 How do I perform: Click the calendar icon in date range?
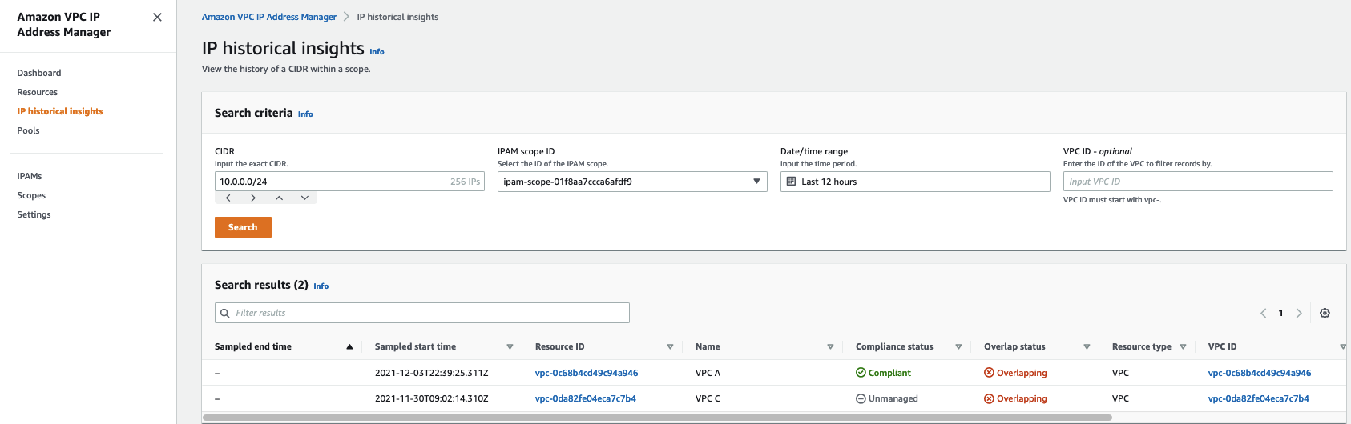click(x=792, y=182)
